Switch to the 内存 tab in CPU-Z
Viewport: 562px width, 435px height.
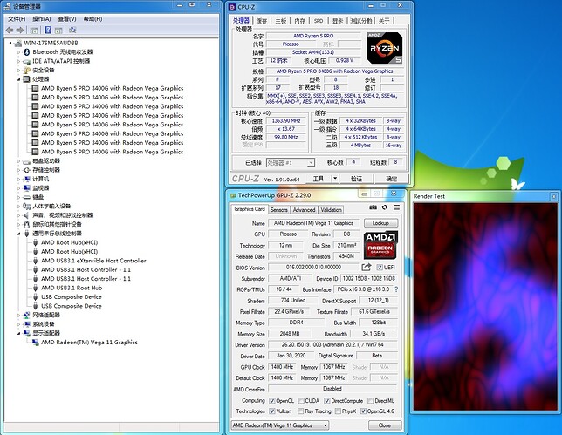tap(299, 21)
